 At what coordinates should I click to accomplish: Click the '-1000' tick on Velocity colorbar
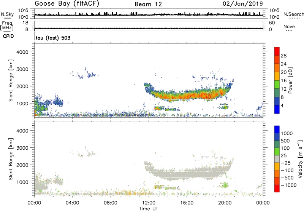coord(289,185)
